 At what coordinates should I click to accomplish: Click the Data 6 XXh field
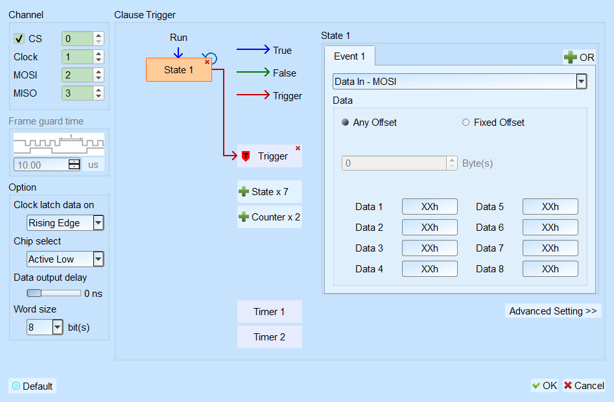click(x=550, y=228)
